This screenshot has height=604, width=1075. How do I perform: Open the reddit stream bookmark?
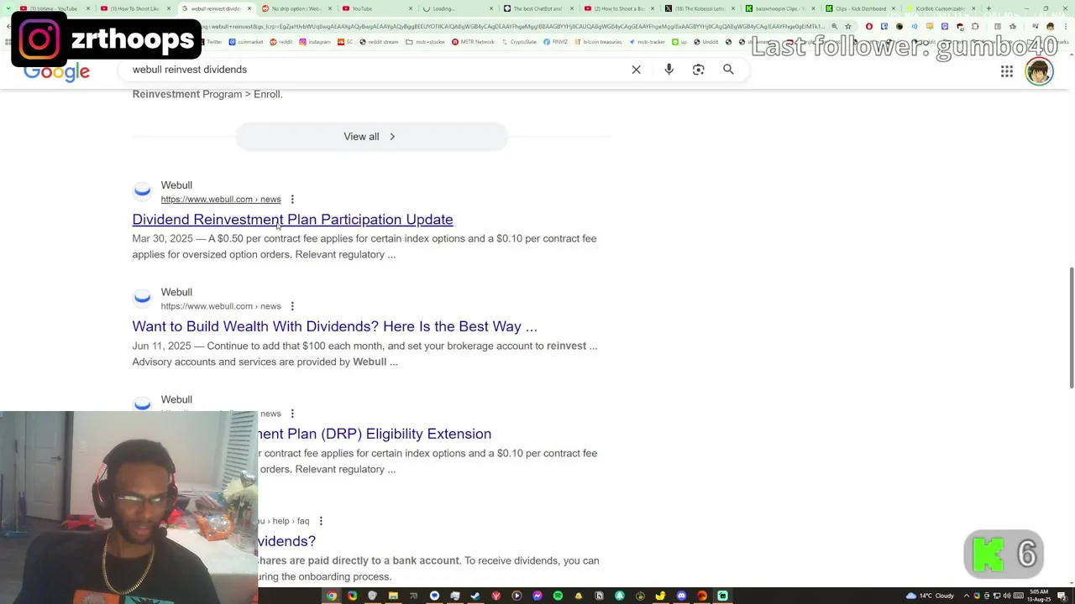379,41
